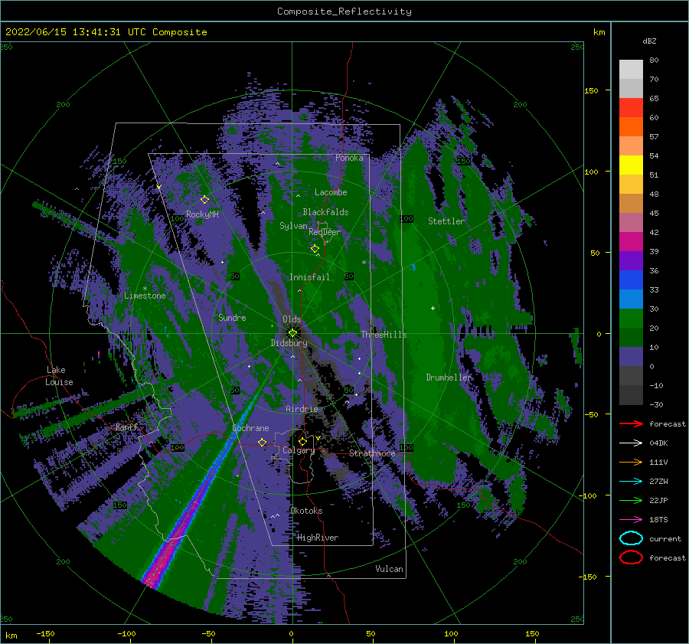Click the -150 tick on bottom axis
This screenshot has height=644, width=689.
(x=45, y=633)
